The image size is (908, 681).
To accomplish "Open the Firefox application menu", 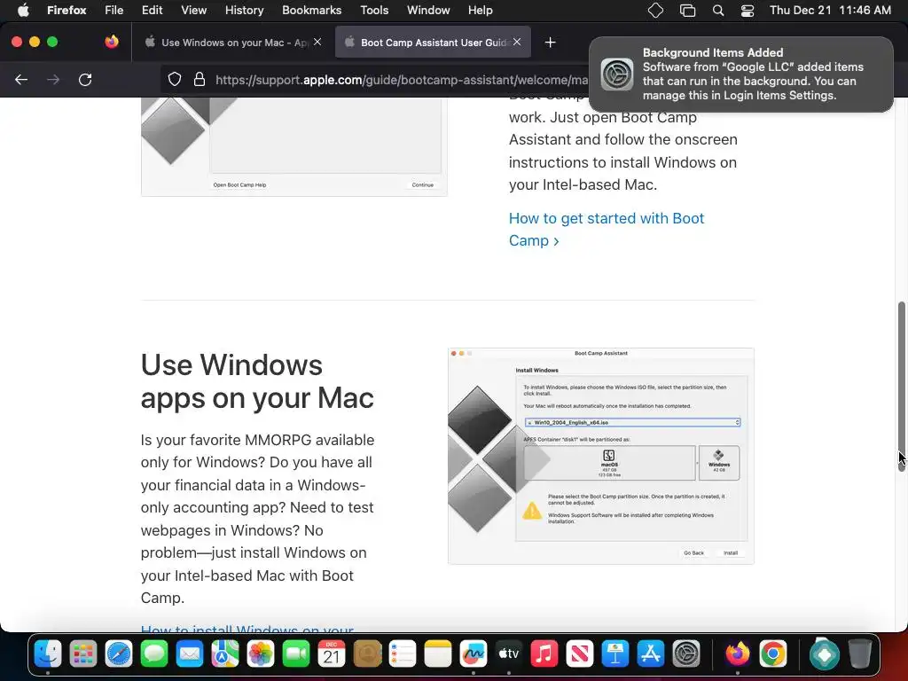I will 67,10.
